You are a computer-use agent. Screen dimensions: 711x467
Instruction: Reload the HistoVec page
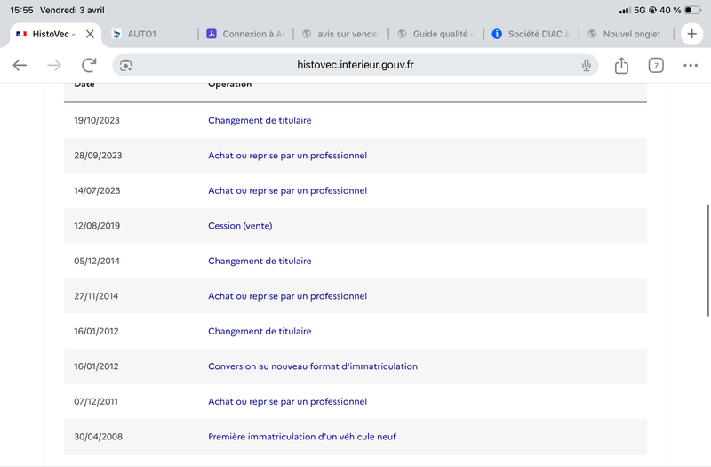pos(89,65)
